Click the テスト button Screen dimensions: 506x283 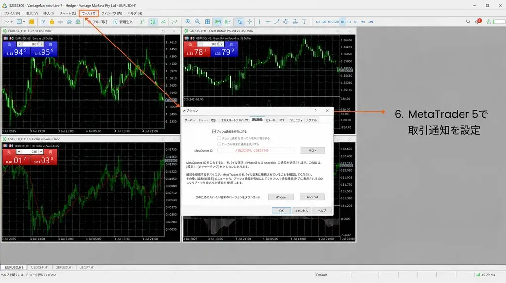point(312,150)
